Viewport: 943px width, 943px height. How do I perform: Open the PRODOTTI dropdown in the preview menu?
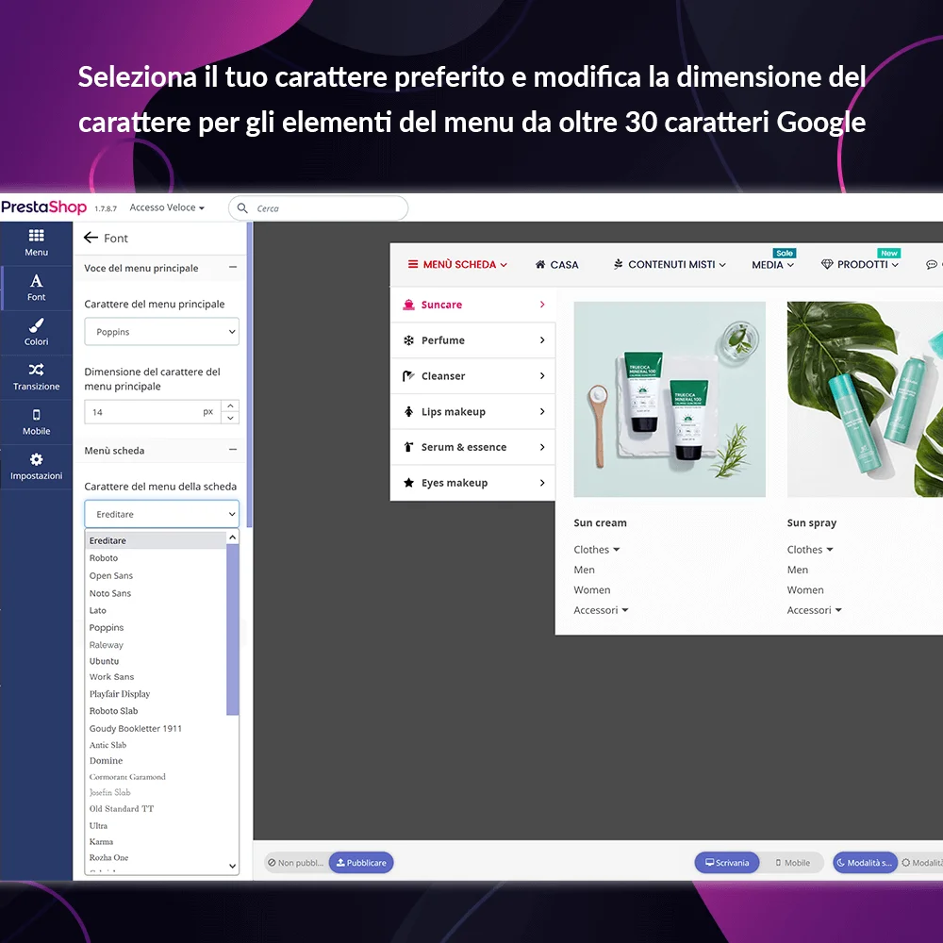859,265
